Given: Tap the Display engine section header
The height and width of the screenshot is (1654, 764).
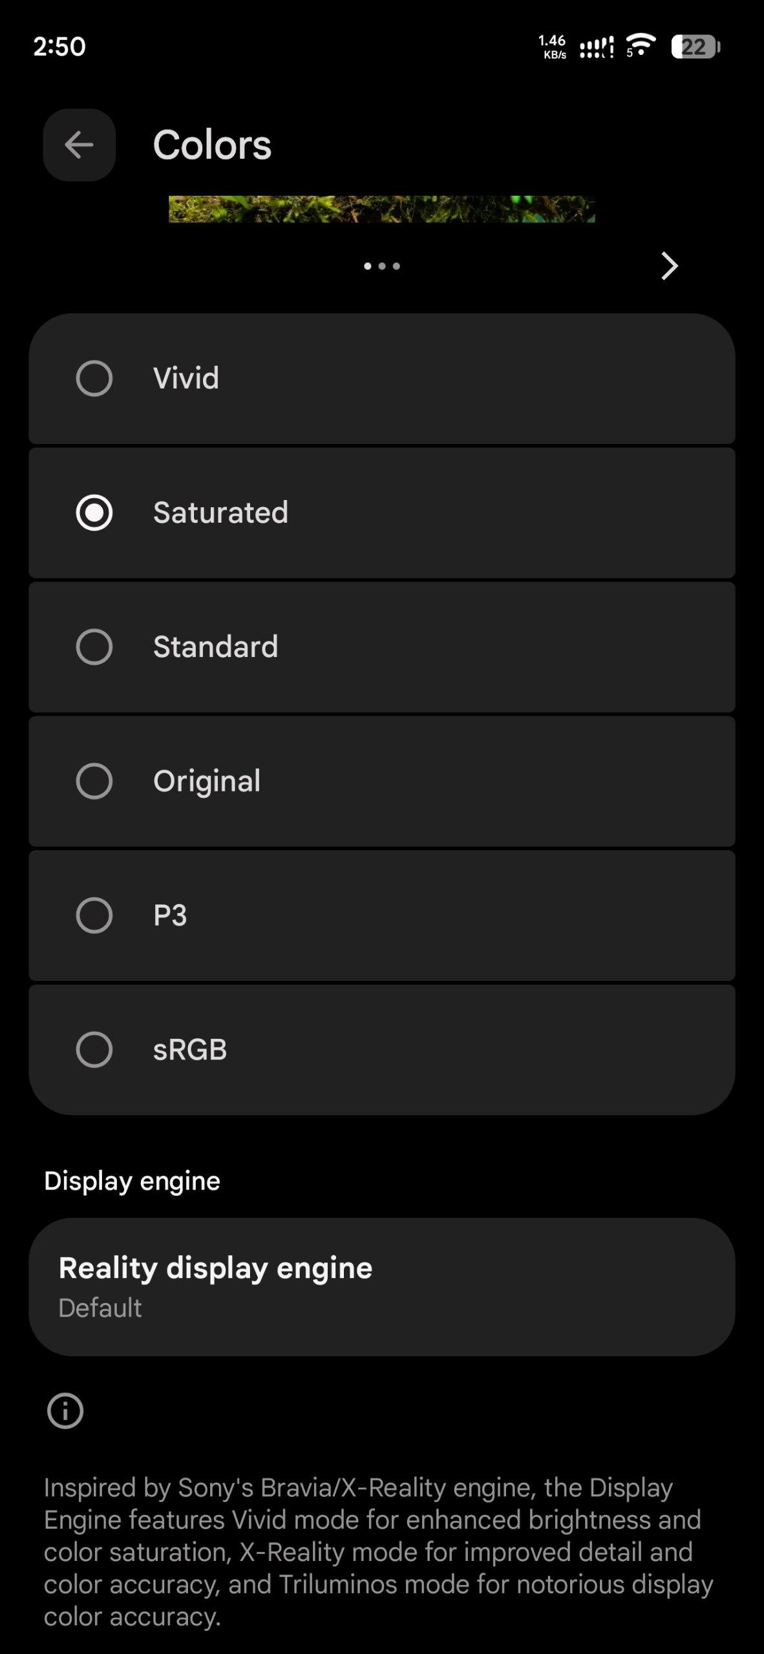Looking at the screenshot, I should (x=132, y=1181).
